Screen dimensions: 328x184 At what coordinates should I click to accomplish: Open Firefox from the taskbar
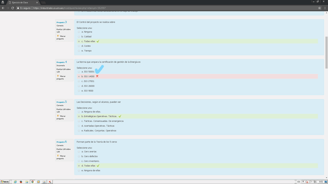[x=21, y=182]
